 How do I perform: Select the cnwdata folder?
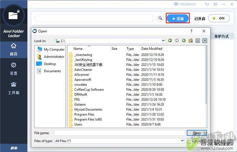(x=81, y=85)
